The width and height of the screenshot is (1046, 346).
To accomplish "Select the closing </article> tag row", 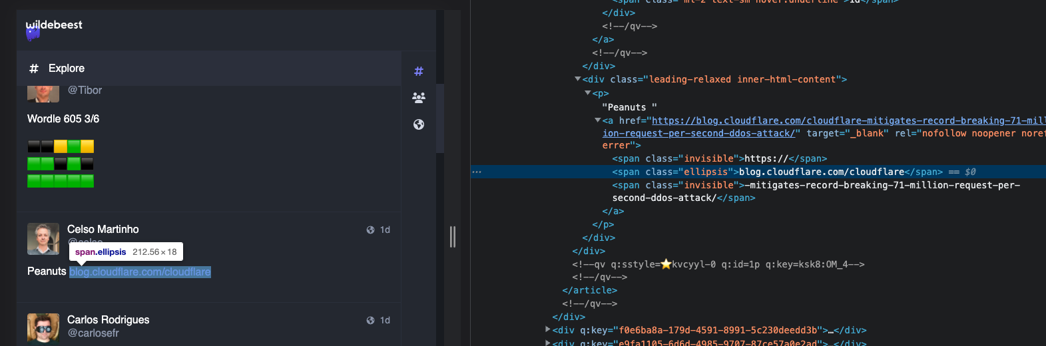I will [x=590, y=290].
